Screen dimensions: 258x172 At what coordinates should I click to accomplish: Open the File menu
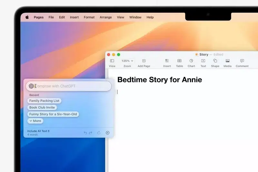click(51, 17)
